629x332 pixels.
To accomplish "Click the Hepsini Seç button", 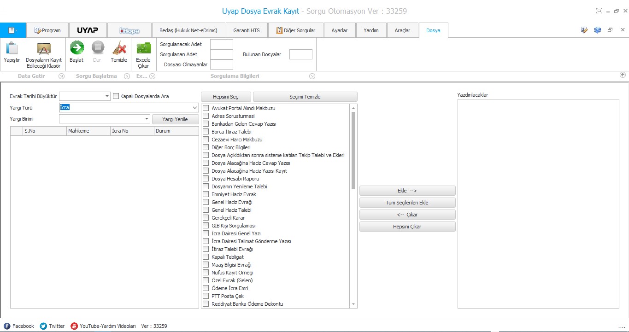I will 226,97.
